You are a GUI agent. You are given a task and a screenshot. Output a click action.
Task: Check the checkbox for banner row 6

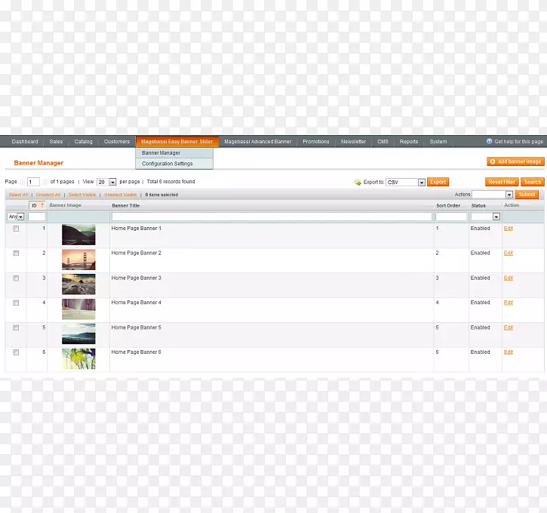16,352
